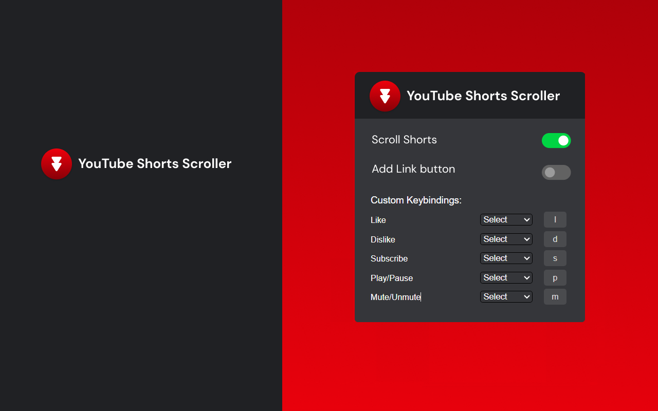The image size is (658, 411).
Task: Open the Like modifier Select dropdown
Action: click(x=506, y=220)
